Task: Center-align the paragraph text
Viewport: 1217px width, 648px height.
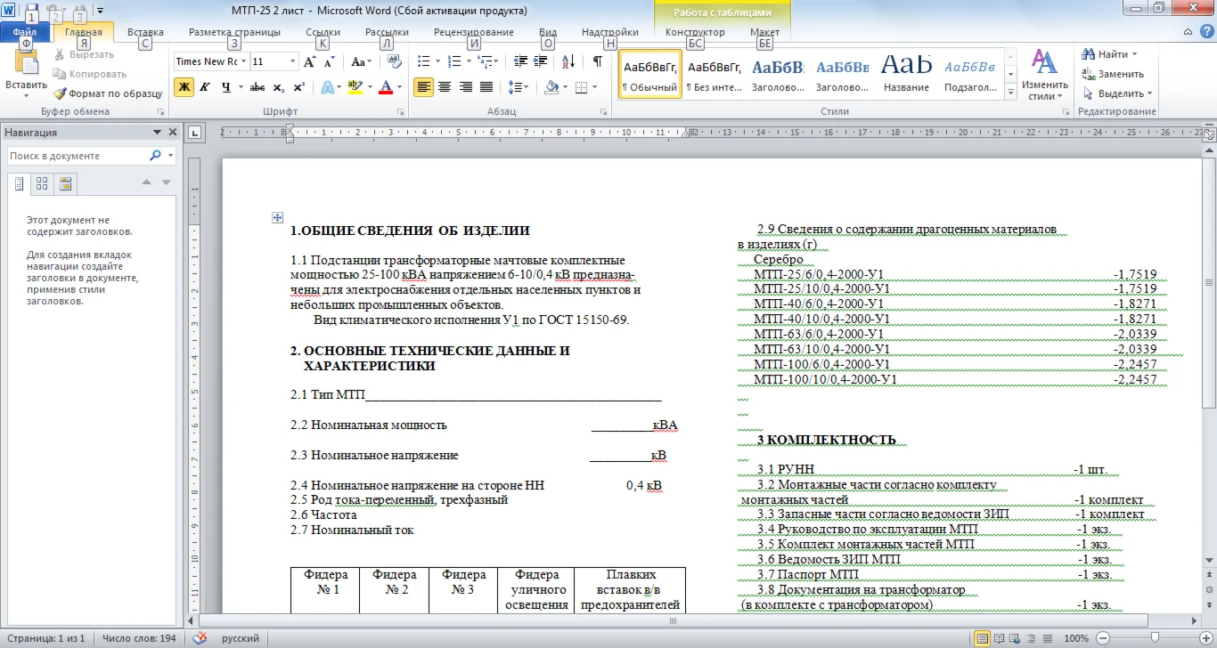Action: (444, 87)
